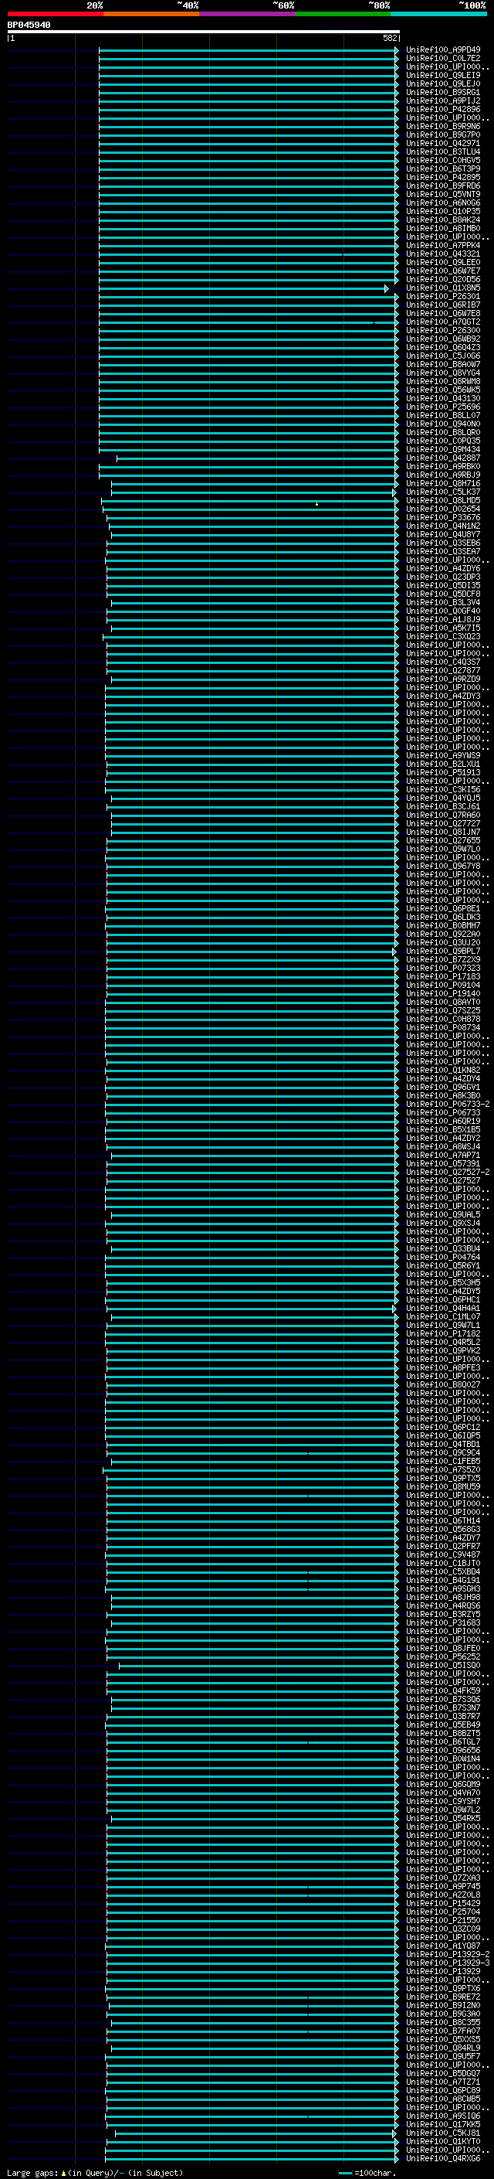Click the purple ~60% identity legend bar
494x2179 pixels.
[248, 14]
